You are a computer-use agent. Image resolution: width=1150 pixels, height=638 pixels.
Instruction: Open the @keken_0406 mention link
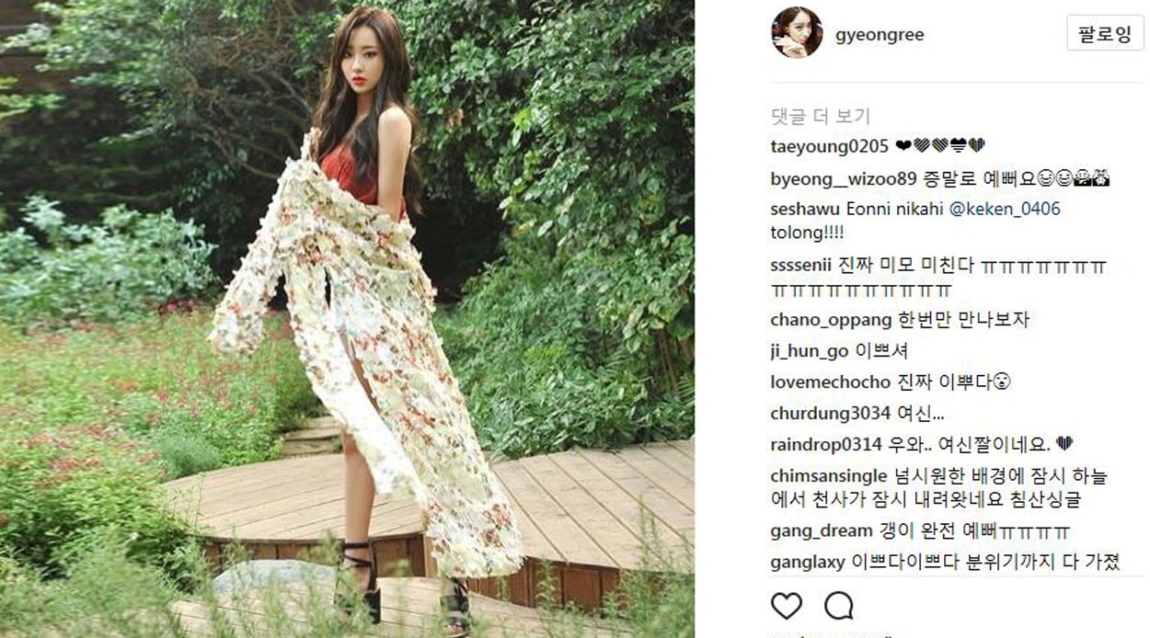(x=1004, y=209)
